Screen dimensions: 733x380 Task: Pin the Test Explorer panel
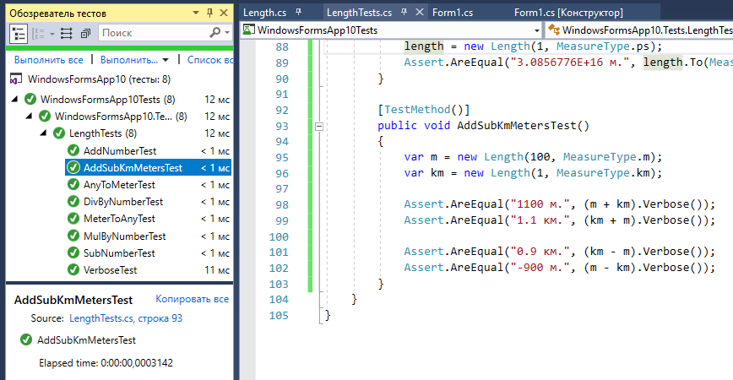[x=210, y=12]
